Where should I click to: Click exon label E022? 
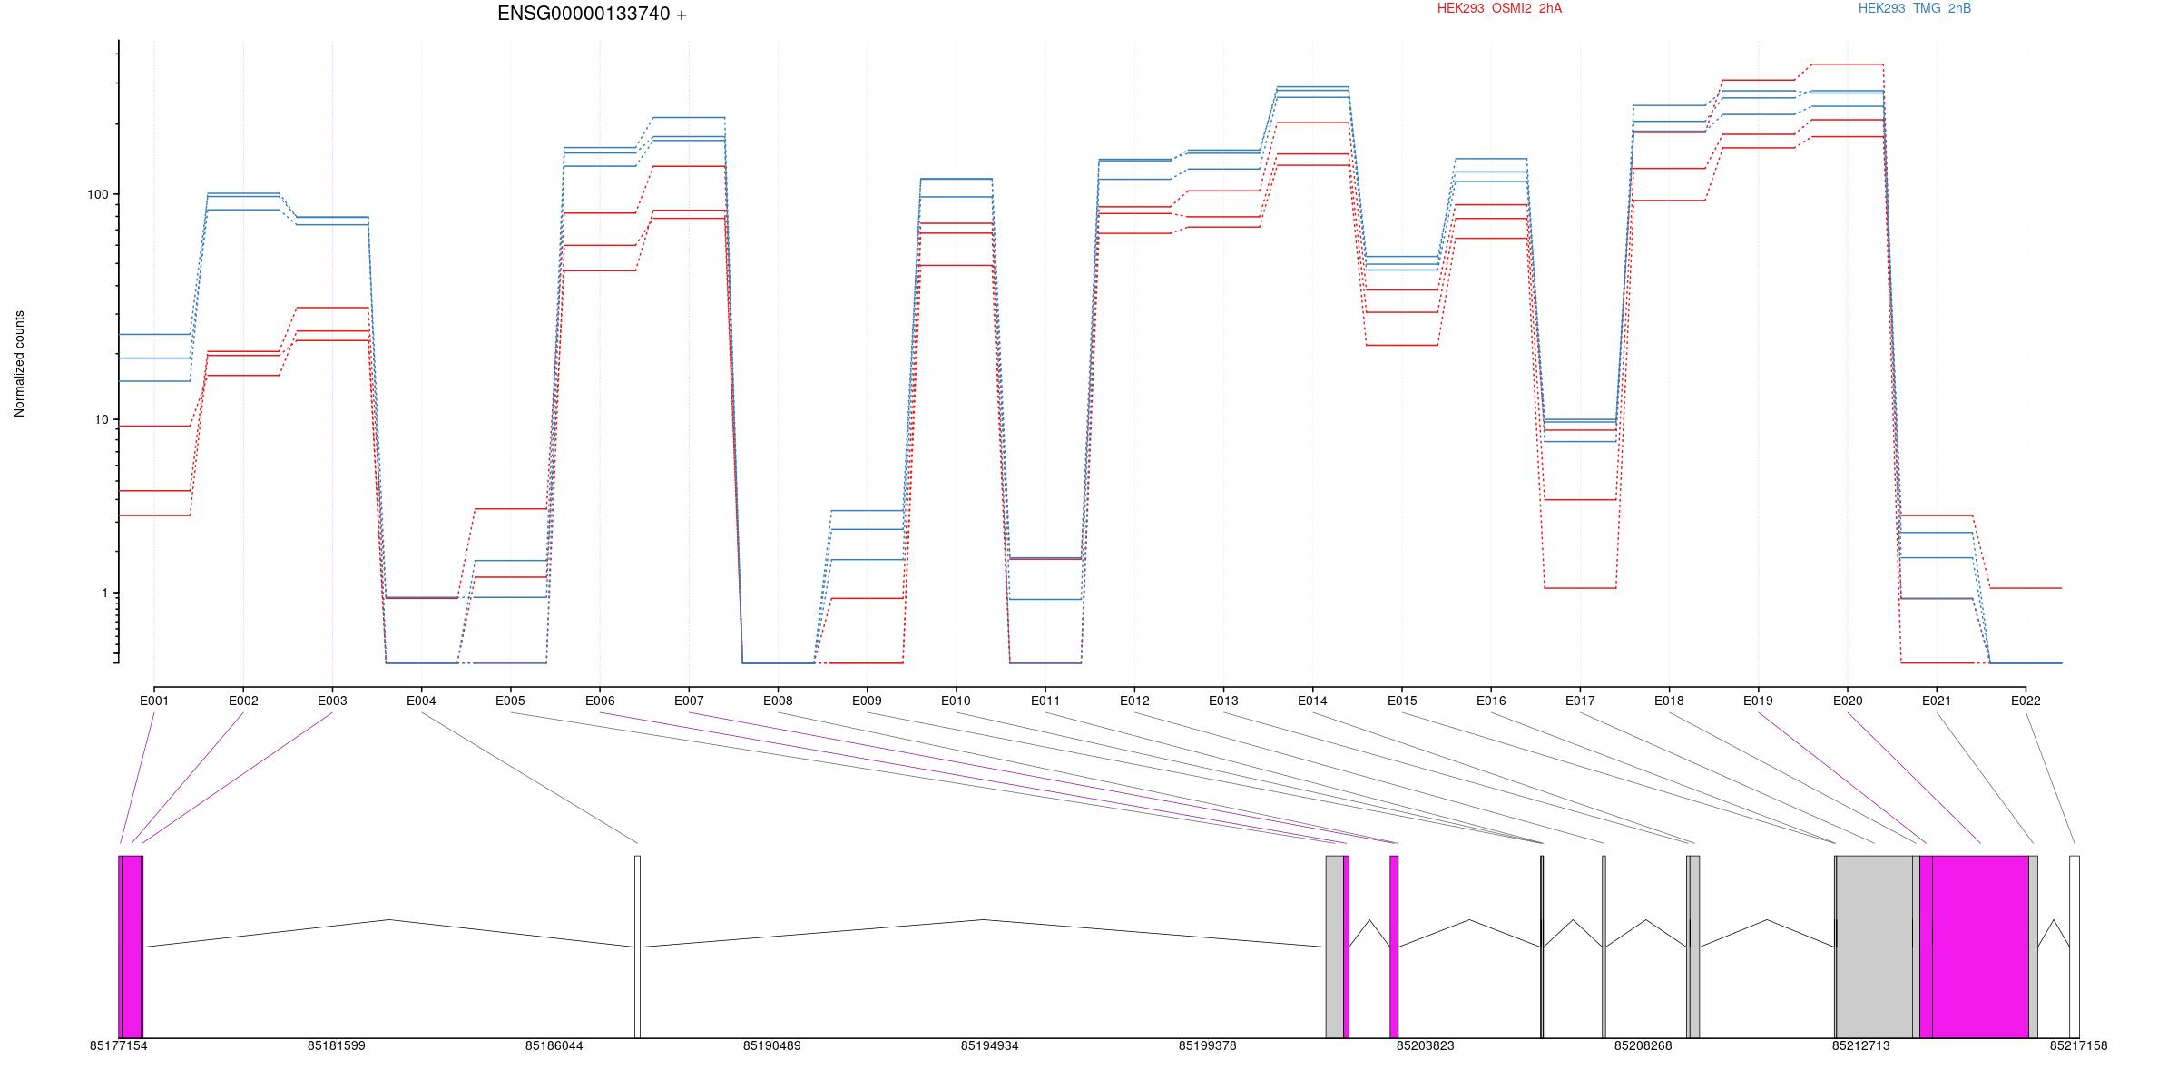(2026, 701)
